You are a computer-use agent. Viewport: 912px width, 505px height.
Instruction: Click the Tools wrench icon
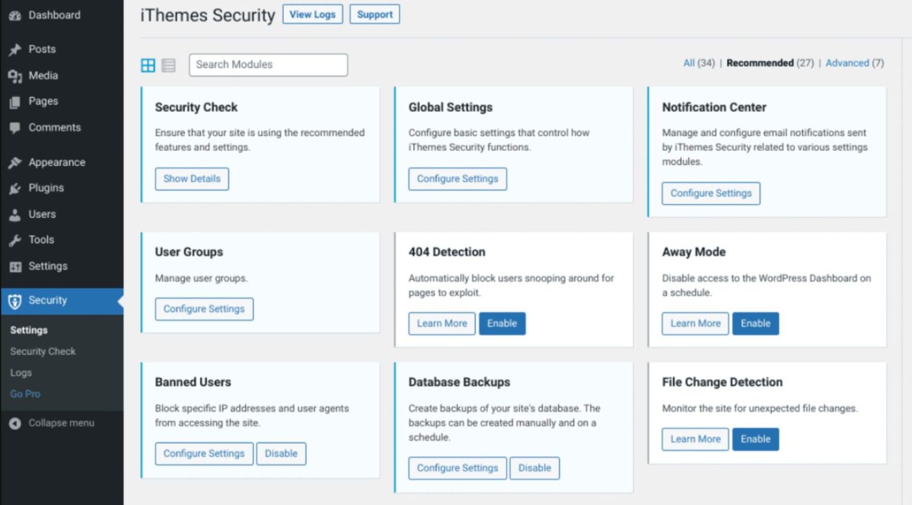coord(15,240)
